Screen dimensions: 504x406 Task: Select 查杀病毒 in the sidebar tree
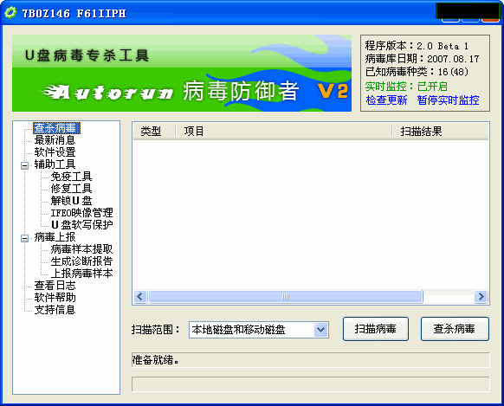coord(56,128)
